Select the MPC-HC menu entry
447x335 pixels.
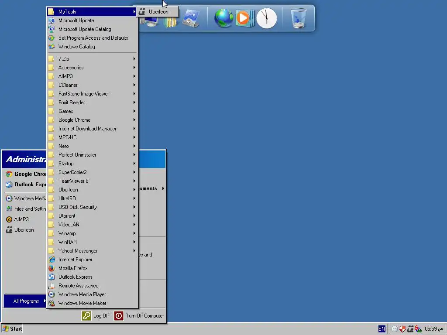[x=93, y=137]
